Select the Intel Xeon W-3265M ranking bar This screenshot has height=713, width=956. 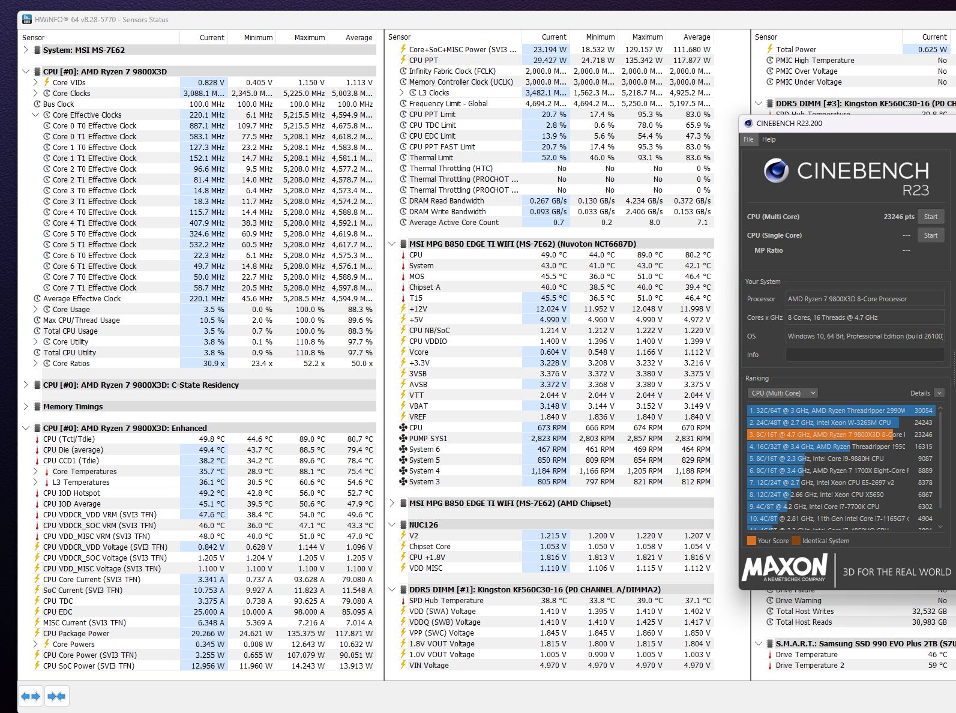[840, 423]
